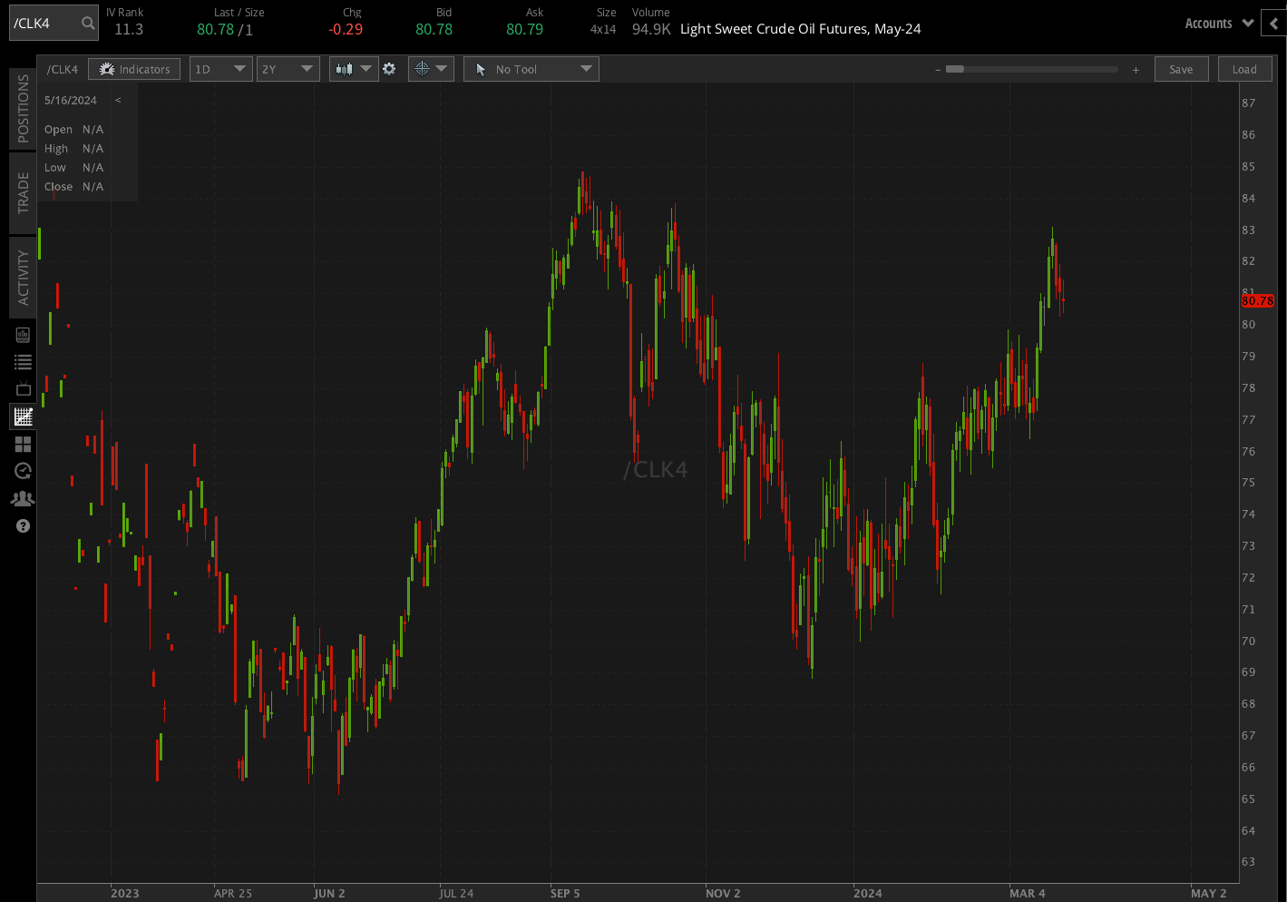1287x902 pixels.
Task: Open the 2Y range dropdown
Action: [288, 68]
